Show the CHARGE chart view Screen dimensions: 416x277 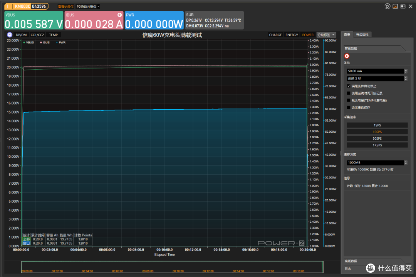(275, 35)
